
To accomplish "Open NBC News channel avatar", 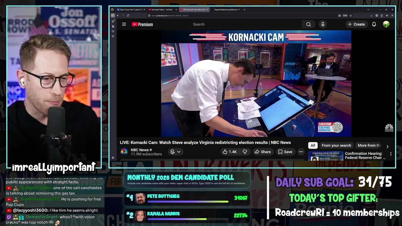I will pos(124,152).
